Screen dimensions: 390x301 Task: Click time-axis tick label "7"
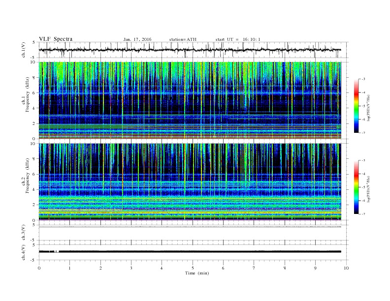tap(254, 268)
